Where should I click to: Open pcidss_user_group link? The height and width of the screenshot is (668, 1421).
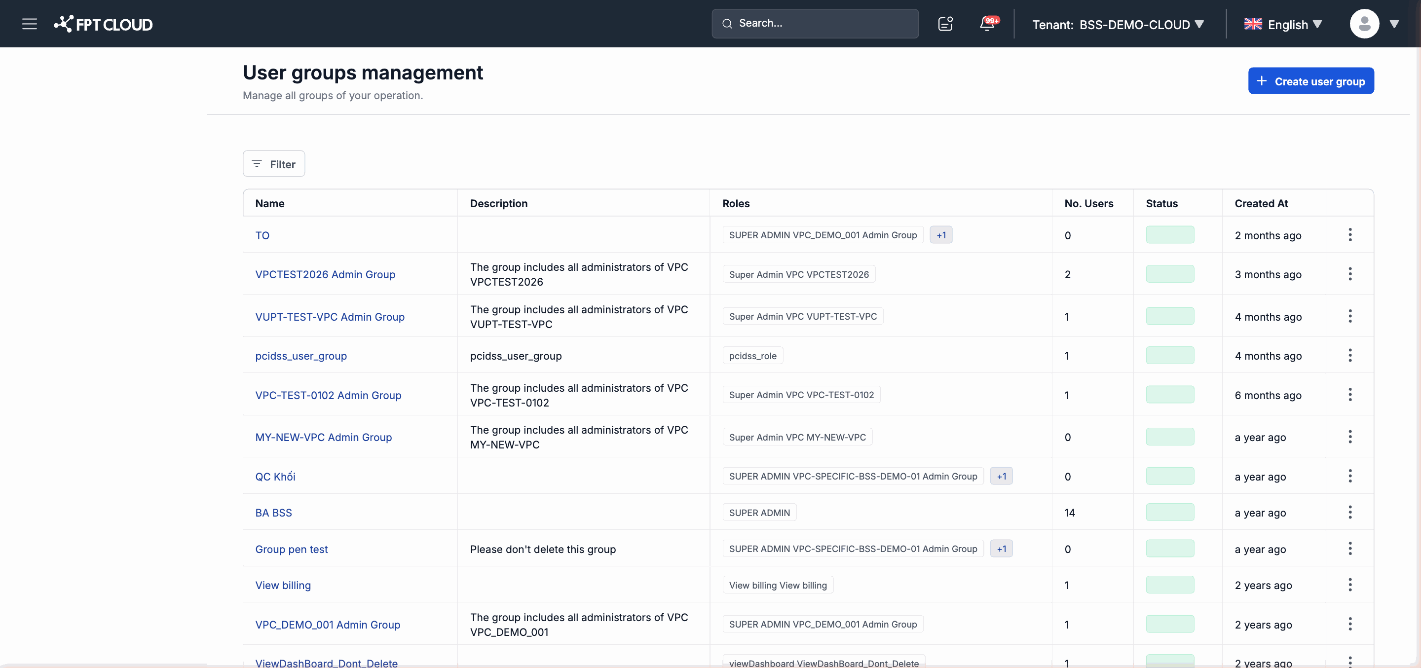300,356
